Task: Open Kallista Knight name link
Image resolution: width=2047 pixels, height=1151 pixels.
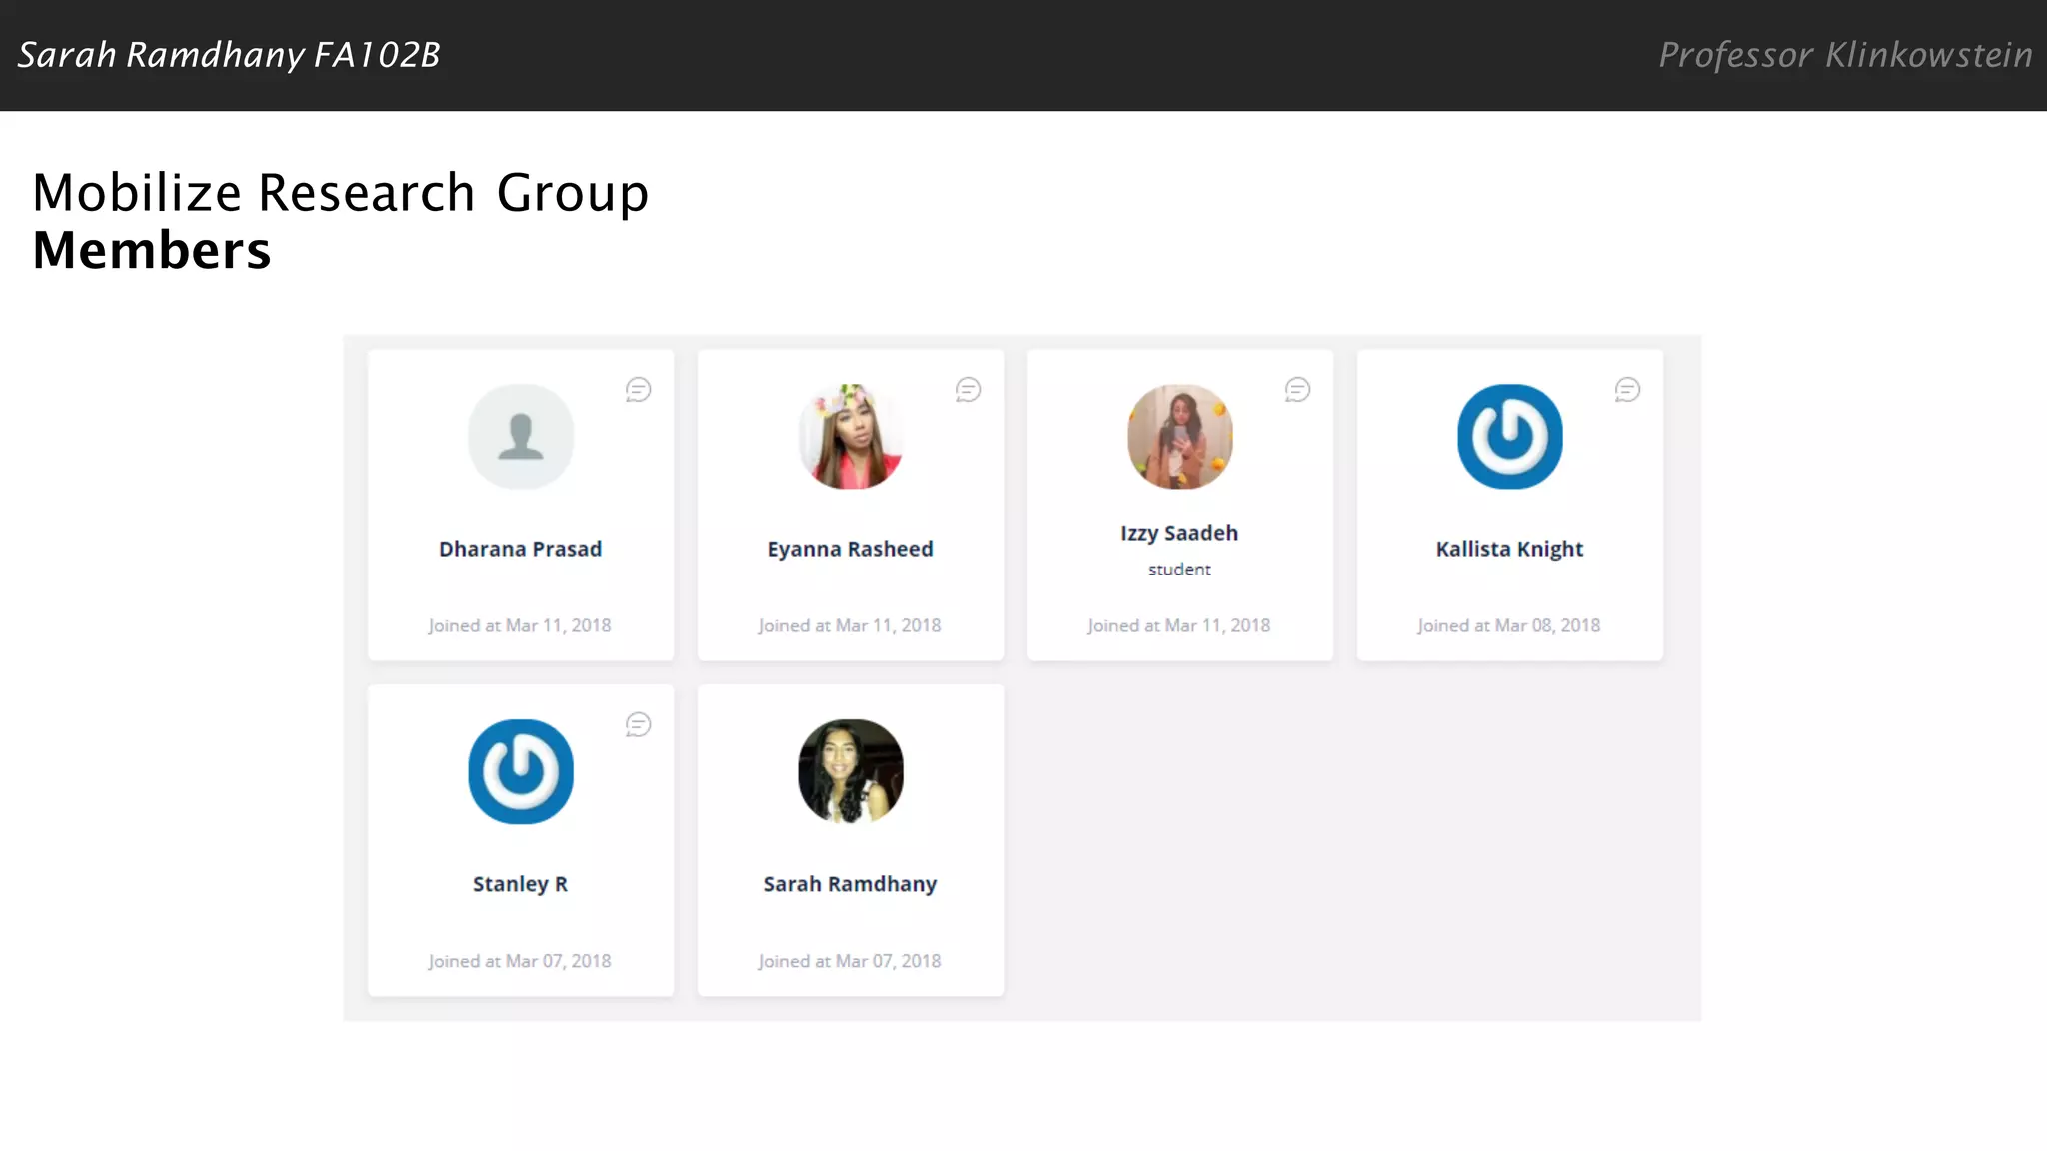Action: (x=1509, y=549)
